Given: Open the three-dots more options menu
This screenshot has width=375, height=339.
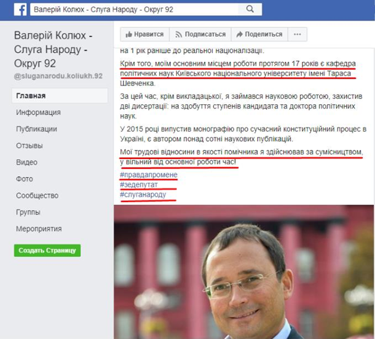Looking at the screenshot, I should pos(298,34).
